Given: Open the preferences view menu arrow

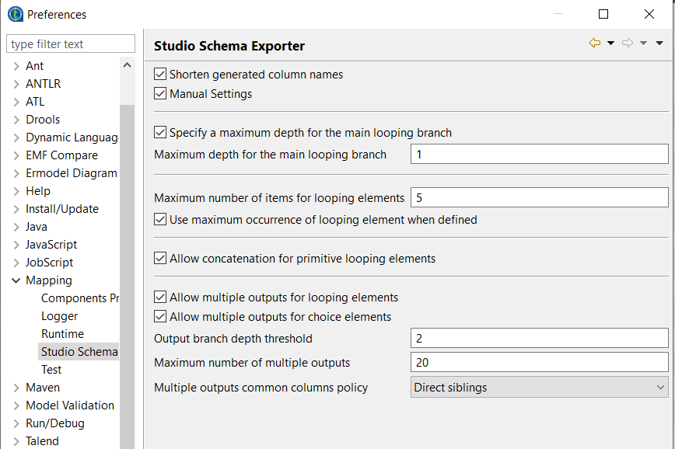Looking at the screenshot, I should tap(659, 44).
